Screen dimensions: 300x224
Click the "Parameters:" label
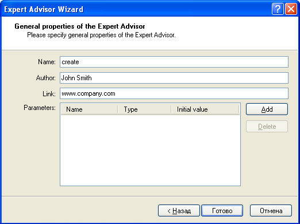[40, 108]
